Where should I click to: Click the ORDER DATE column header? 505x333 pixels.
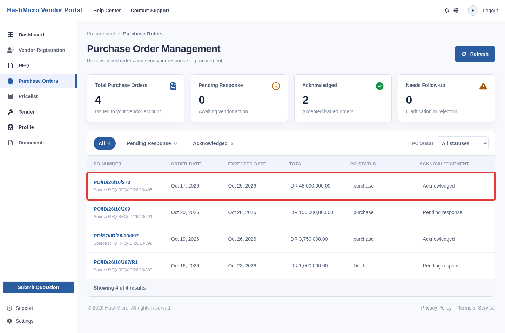click(186, 164)
